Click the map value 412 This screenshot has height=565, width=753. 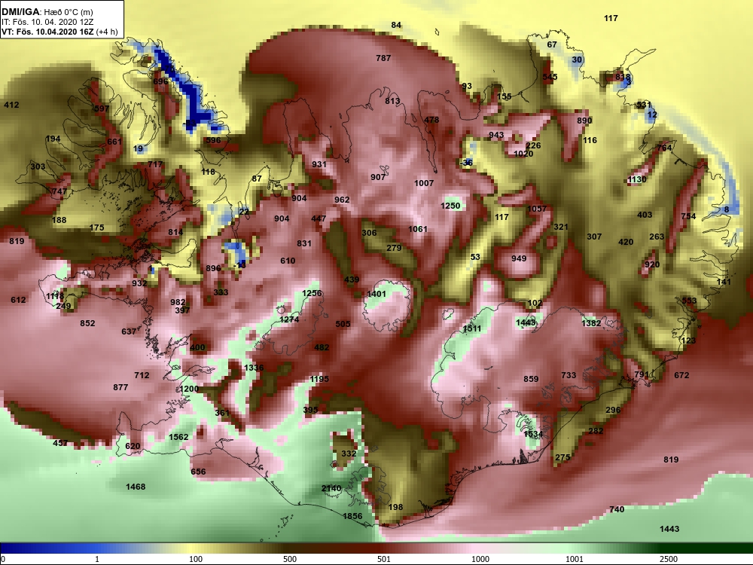pos(11,104)
